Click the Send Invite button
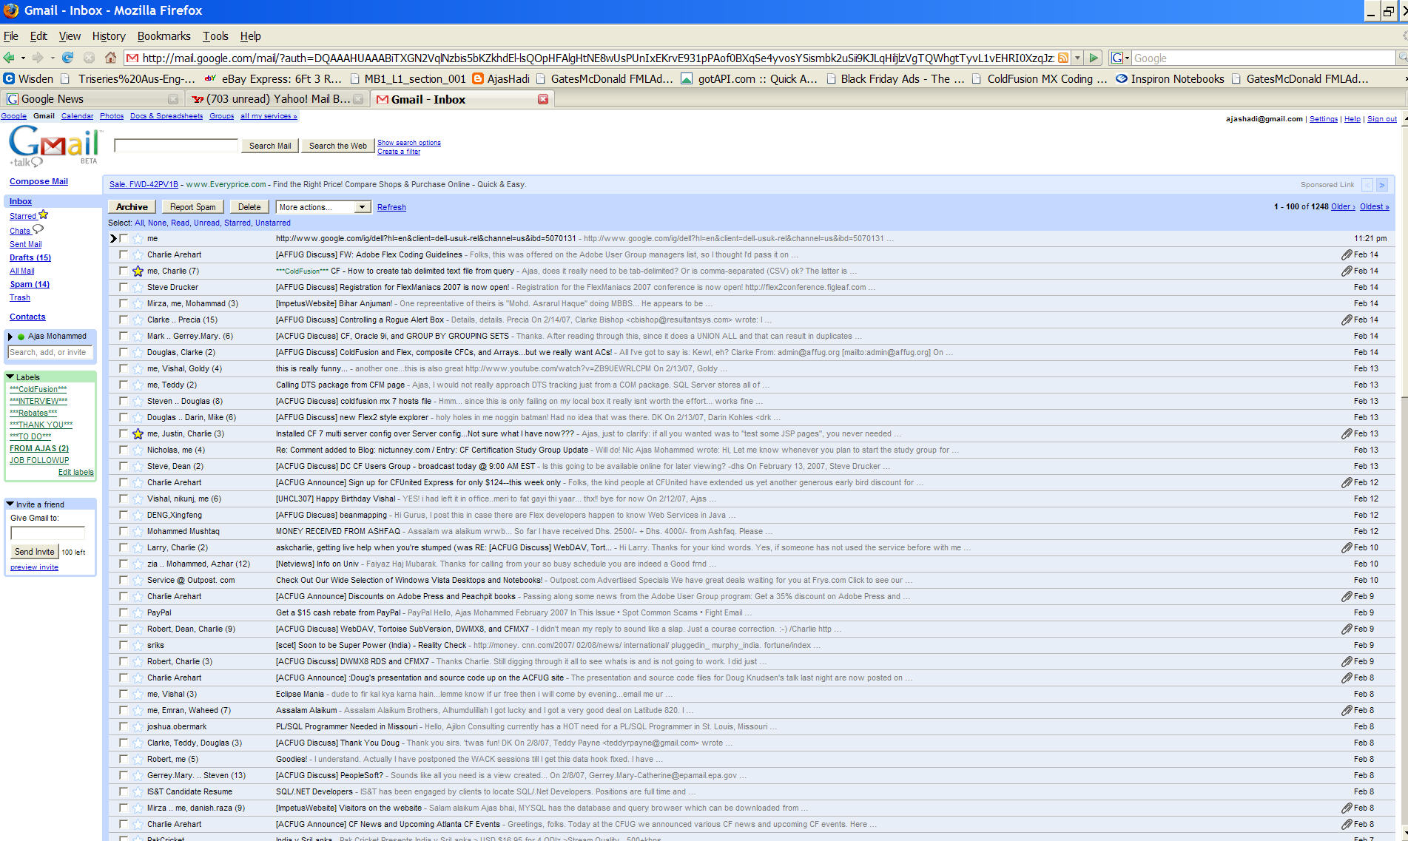1408x841 pixels. [34, 552]
